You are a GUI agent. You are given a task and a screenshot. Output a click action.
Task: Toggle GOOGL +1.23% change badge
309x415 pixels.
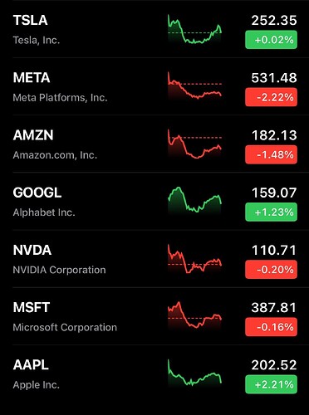point(271,212)
